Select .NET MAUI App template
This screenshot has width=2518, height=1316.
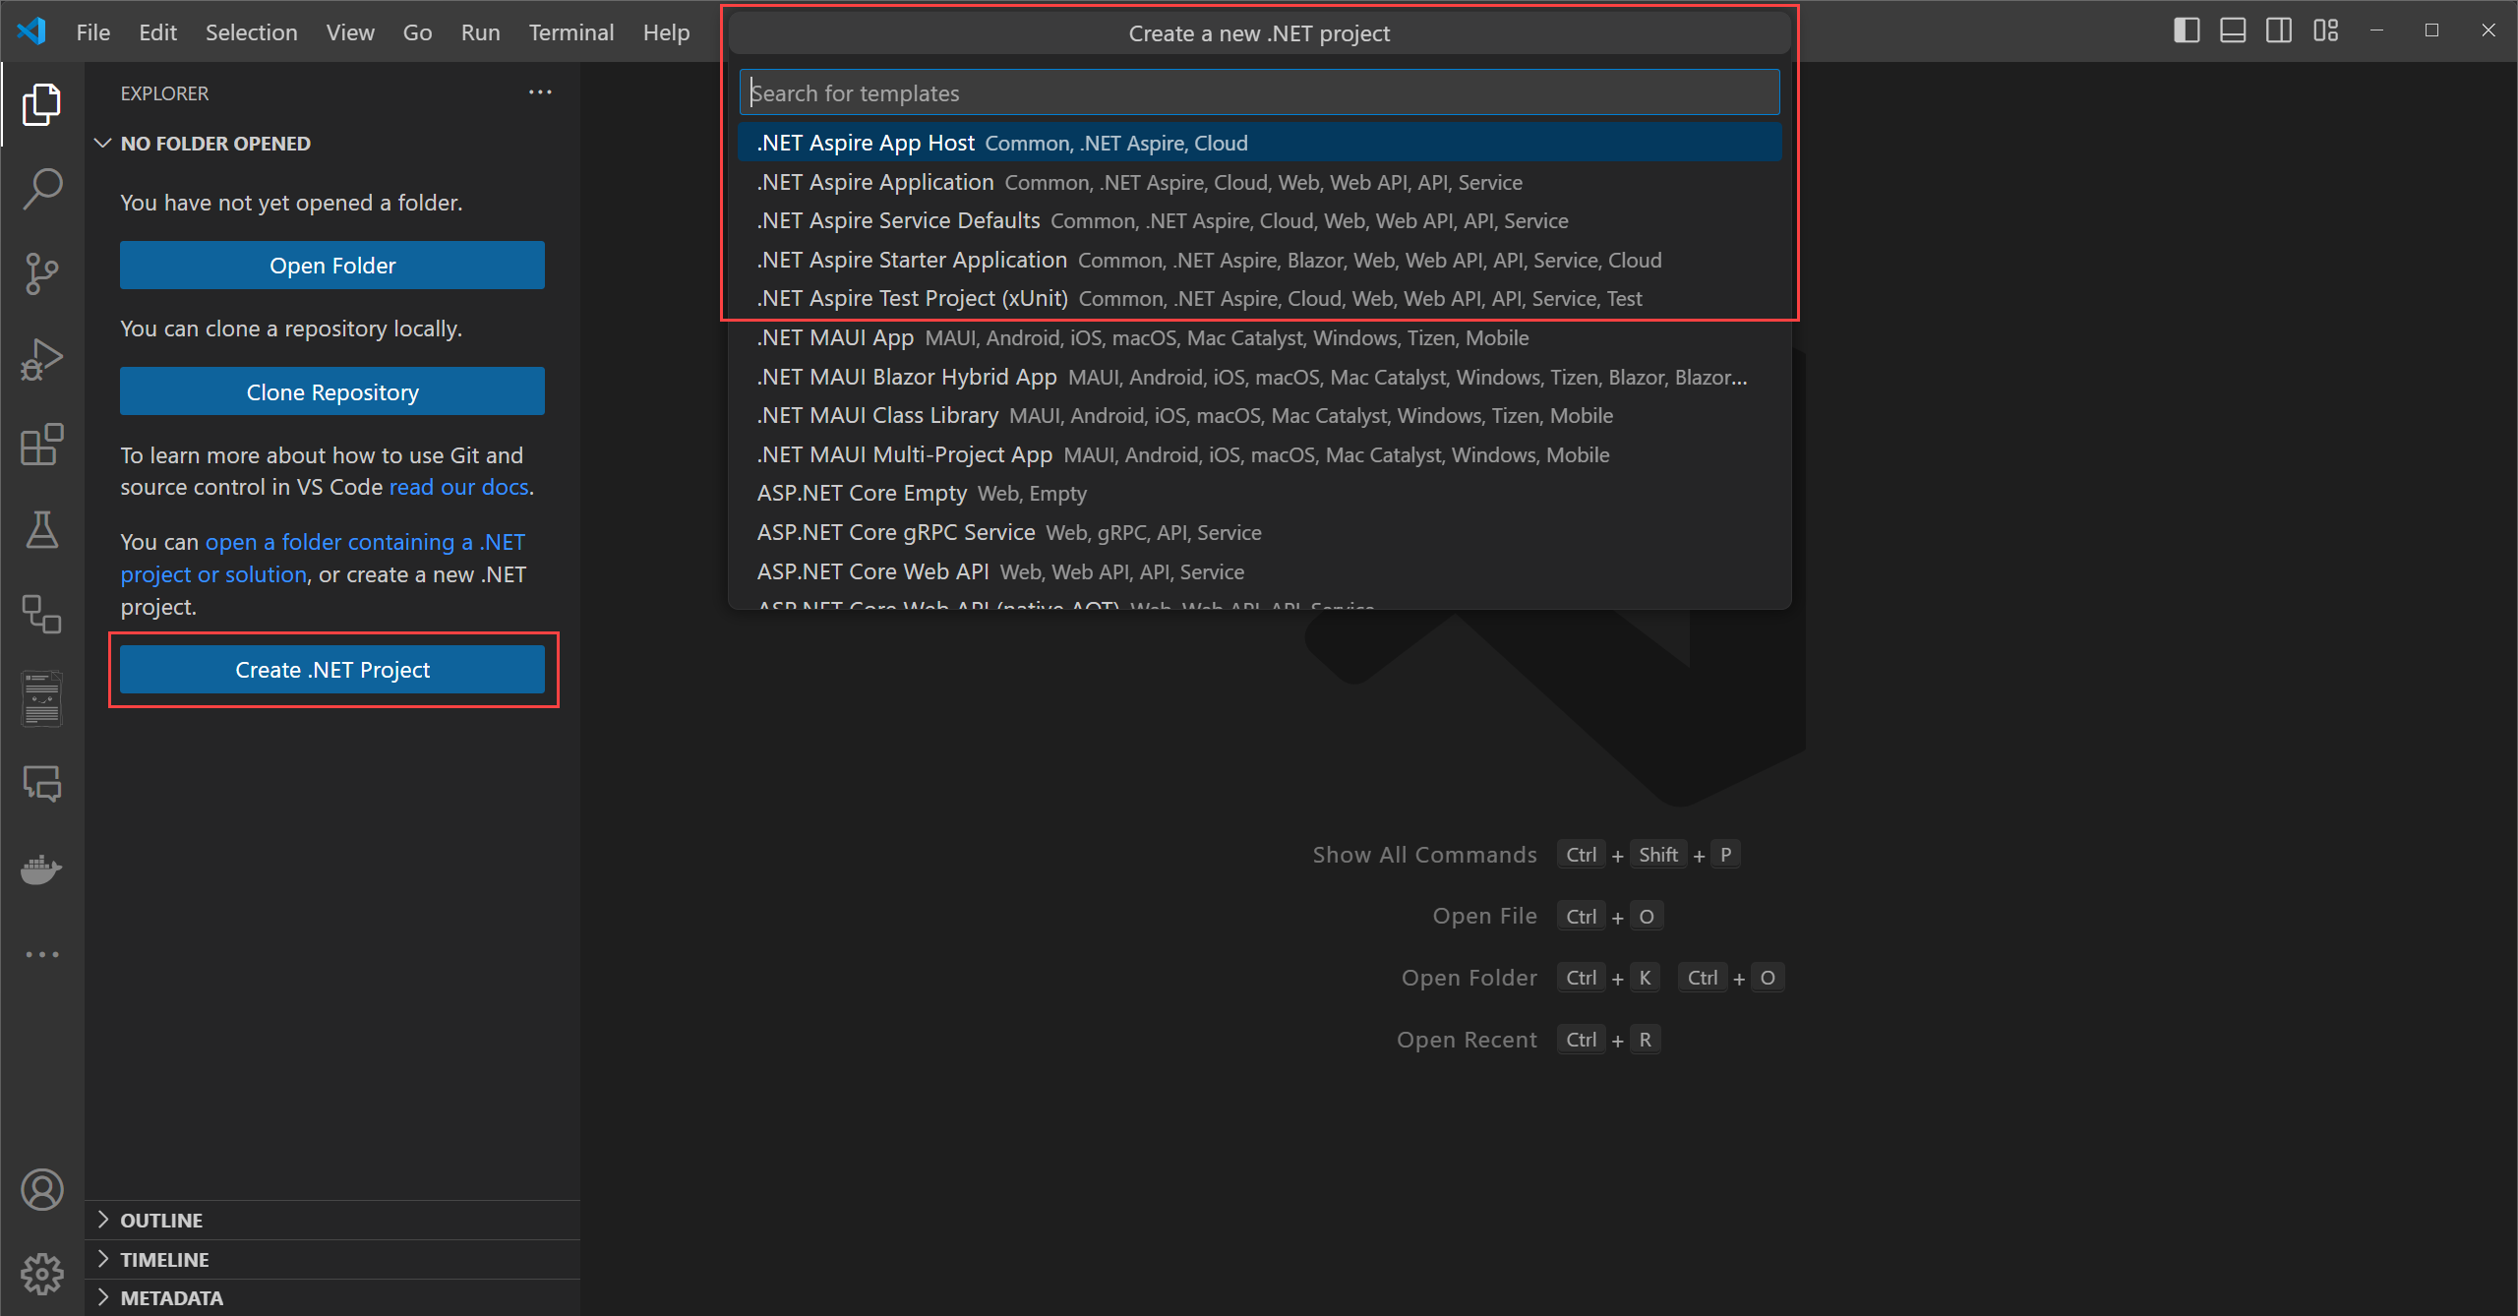(1259, 338)
